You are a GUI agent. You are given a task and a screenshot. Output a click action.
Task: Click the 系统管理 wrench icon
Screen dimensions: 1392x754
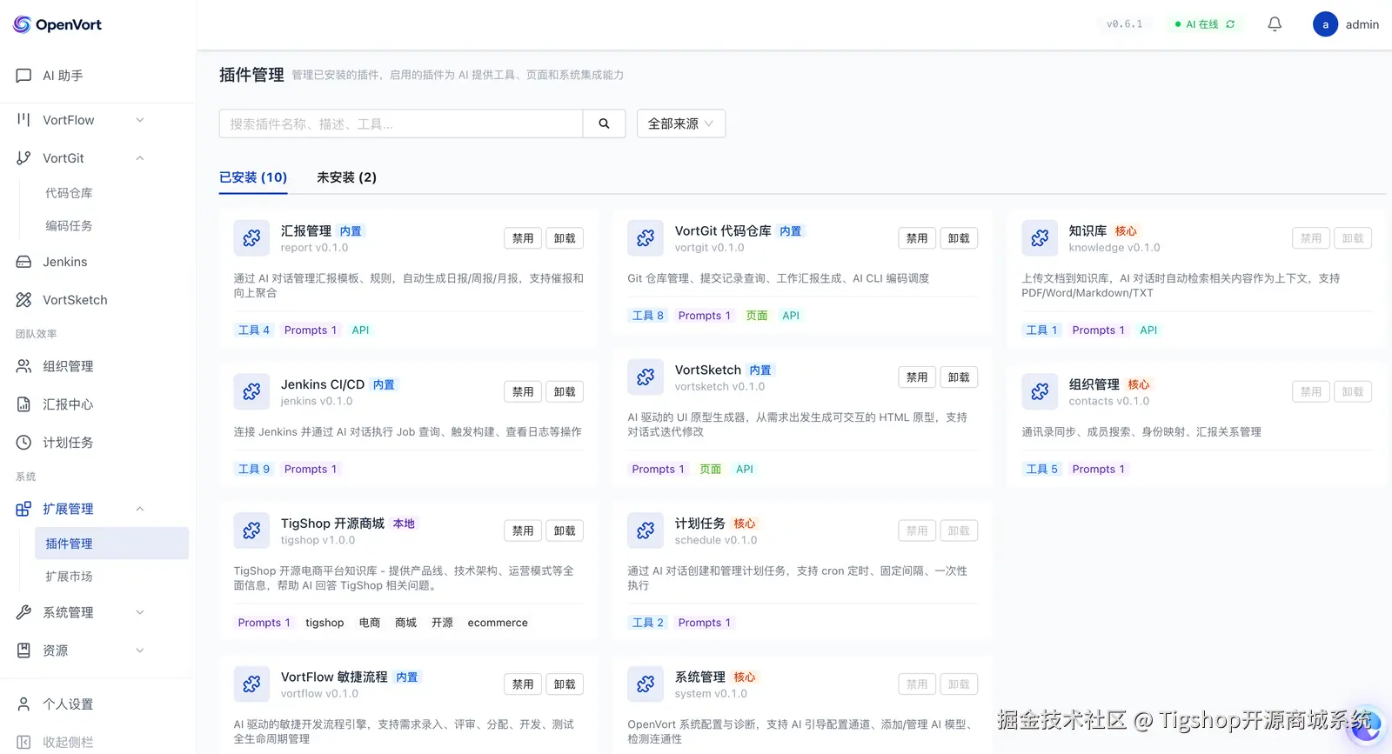click(23, 612)
